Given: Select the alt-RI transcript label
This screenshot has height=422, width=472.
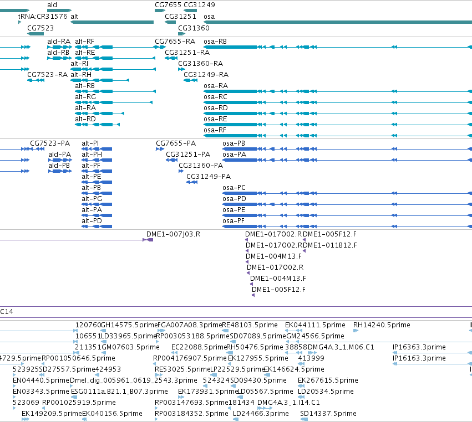Looking at the screenshot, I should tap(79, 64).
